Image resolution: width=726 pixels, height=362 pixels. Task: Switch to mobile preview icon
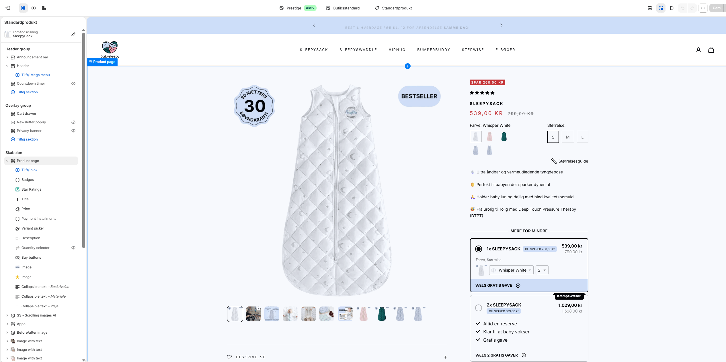pyautogui.click(x=672, y=8)
